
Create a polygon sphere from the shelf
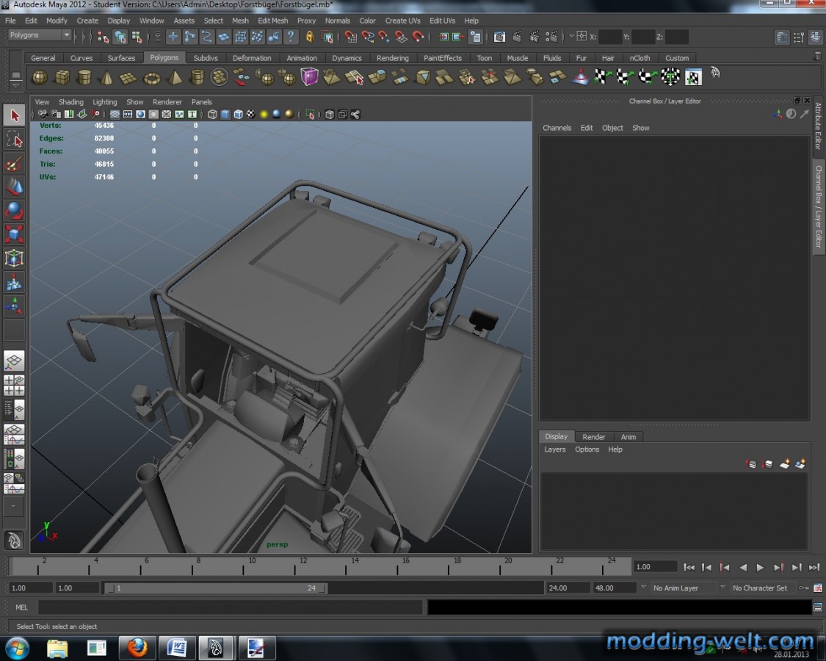point(40,78)
